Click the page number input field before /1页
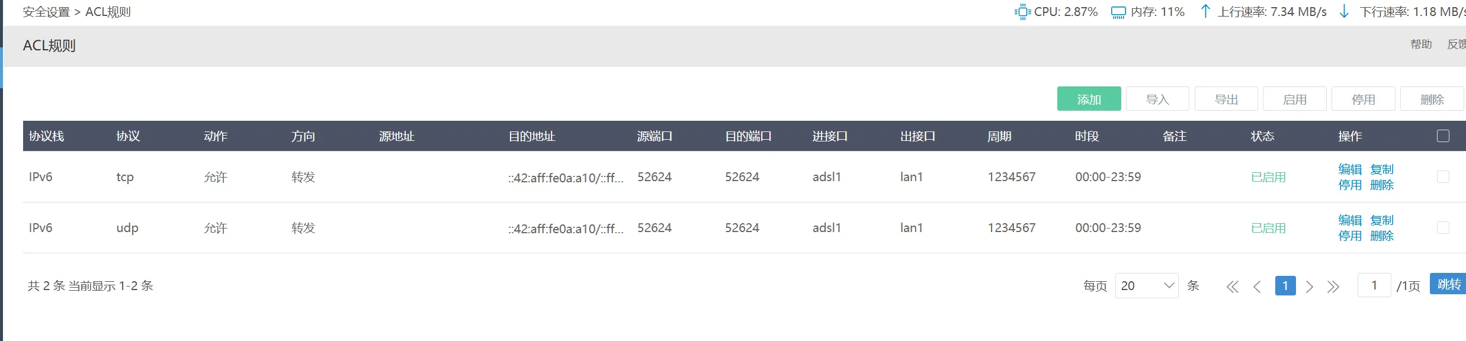1466x341 pixels. (1374, 285)
